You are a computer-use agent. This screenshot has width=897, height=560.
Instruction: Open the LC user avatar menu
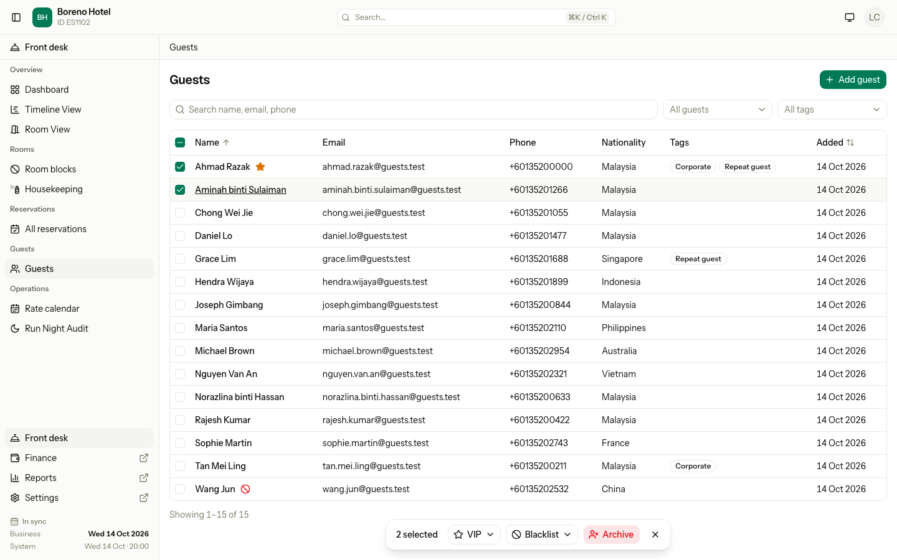tap(875, 17)
